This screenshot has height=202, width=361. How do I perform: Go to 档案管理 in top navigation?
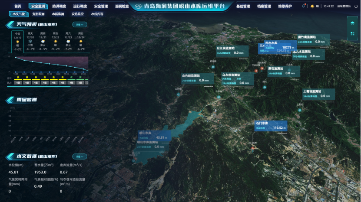click(x=264, y=7)
